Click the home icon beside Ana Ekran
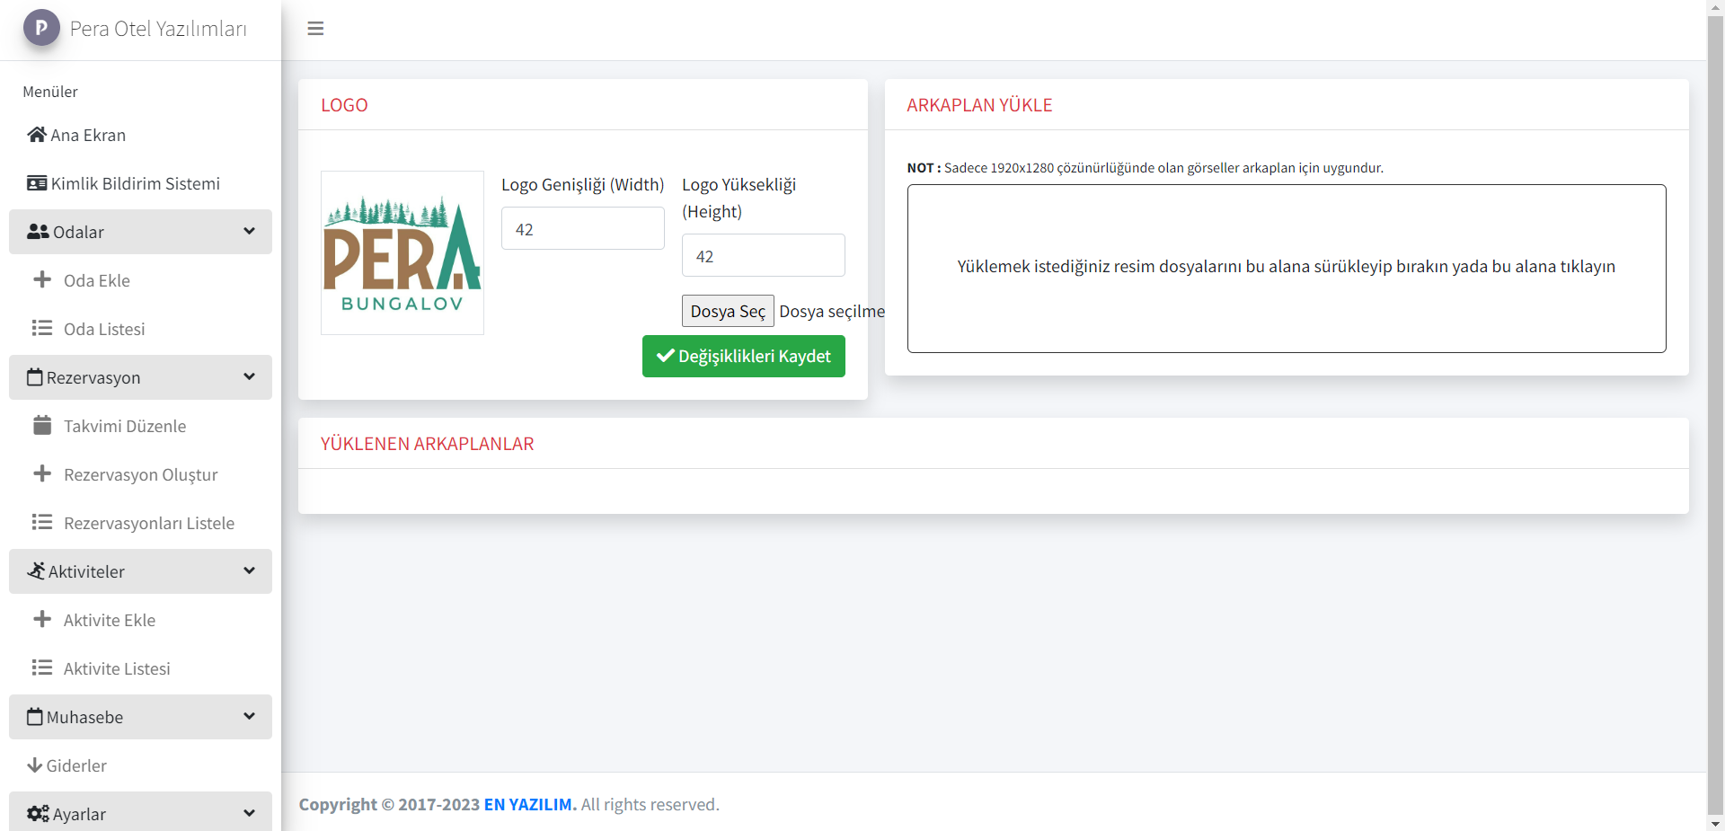 click(x=37, y=135)
